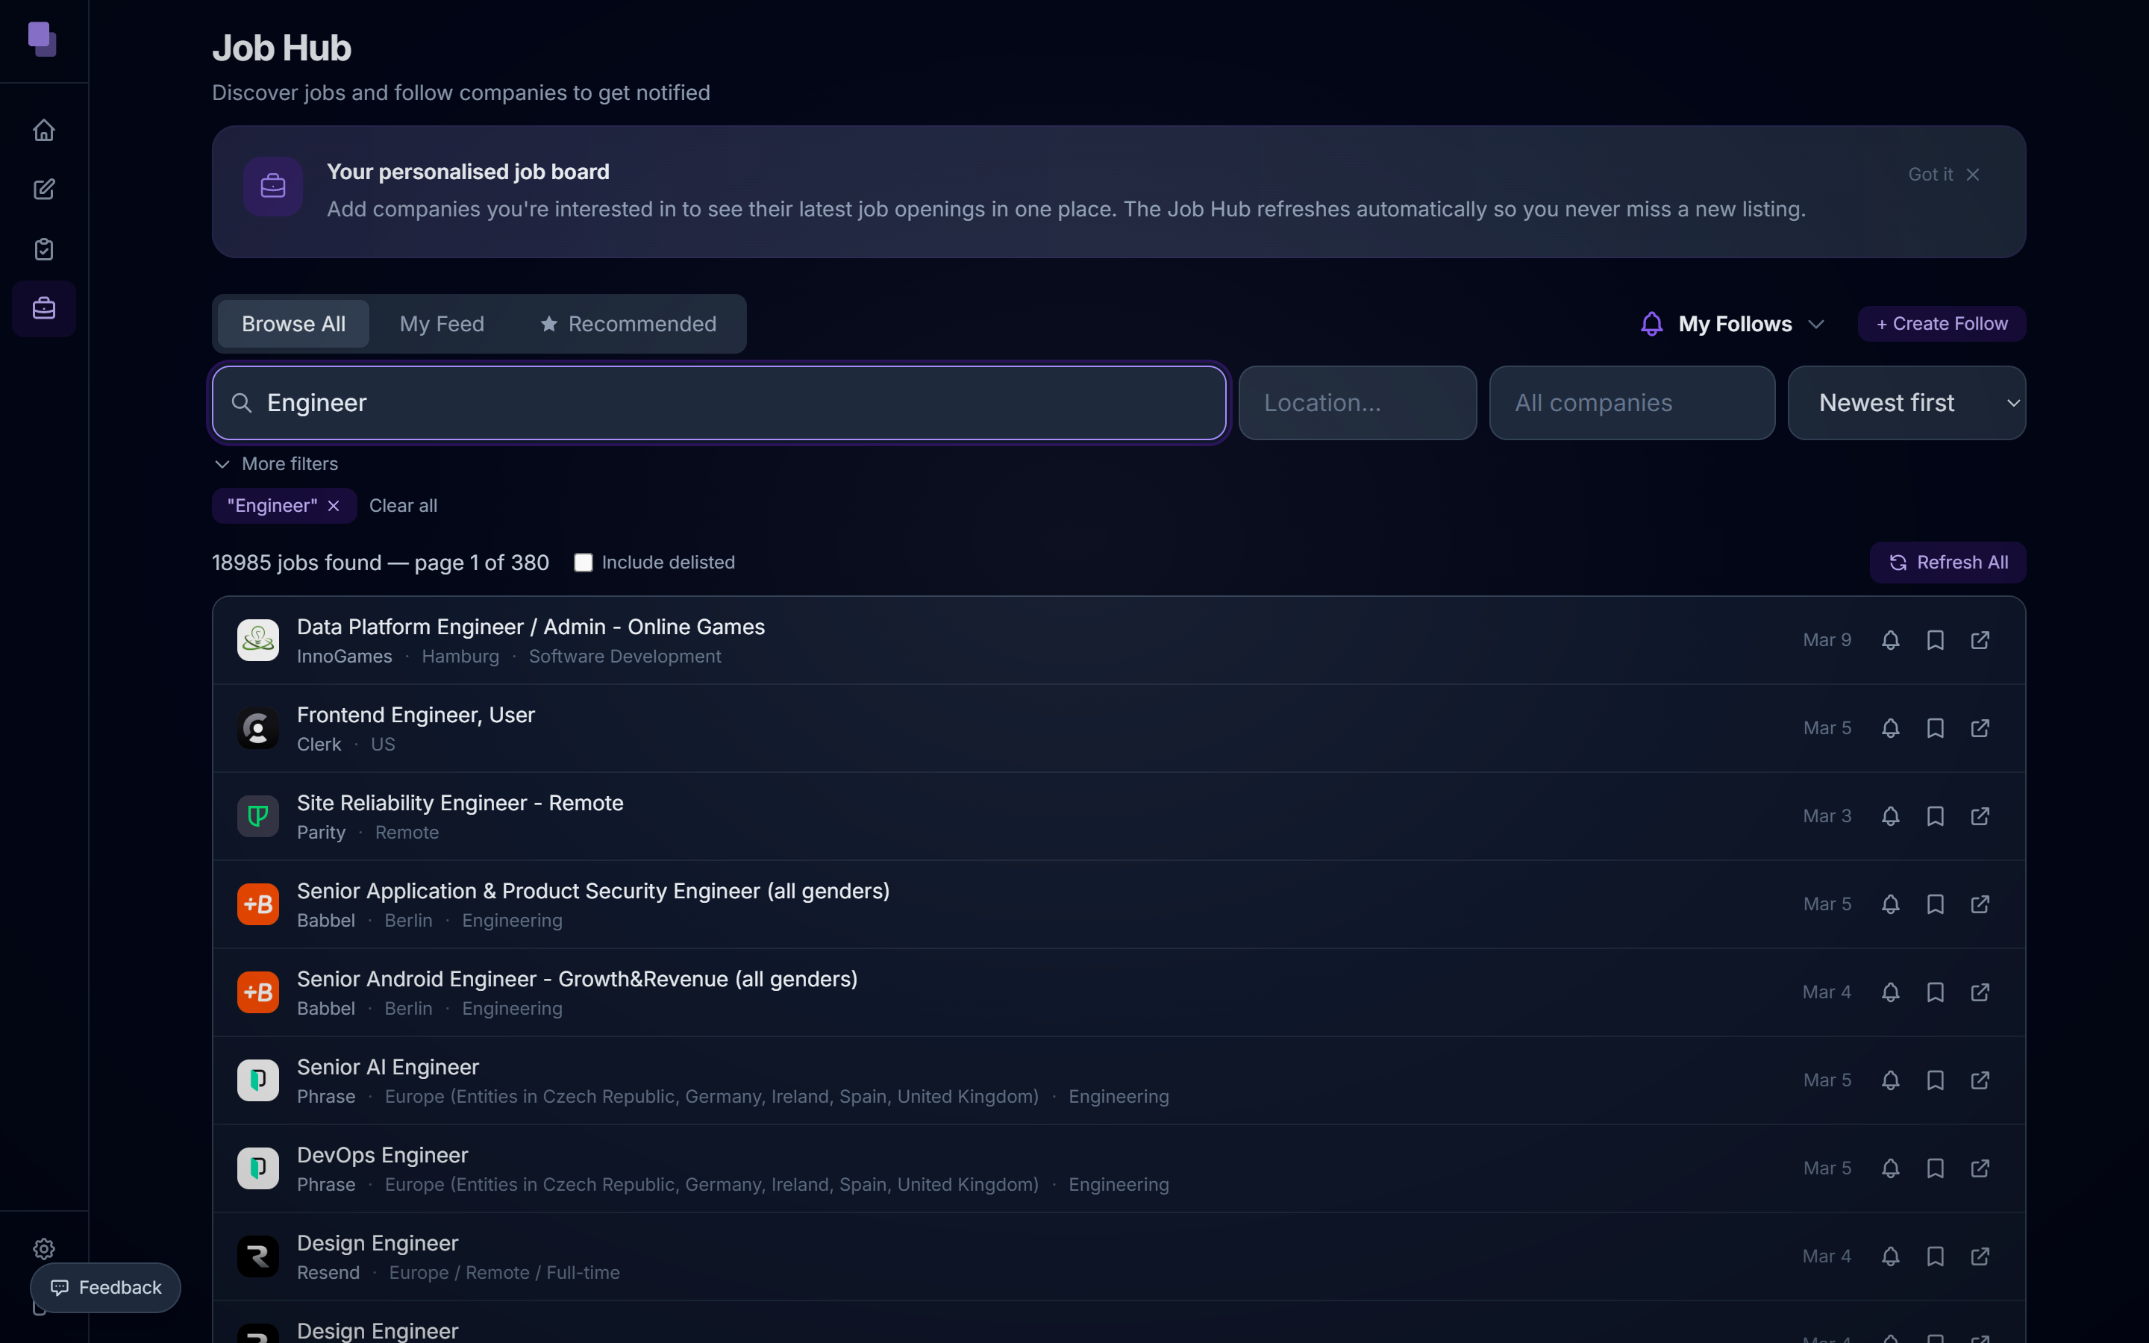The width and height of the screenshot is (2149, 1343).
Task: Open external link for Data Platform Engineer job
Action: tap(1980, 639)
